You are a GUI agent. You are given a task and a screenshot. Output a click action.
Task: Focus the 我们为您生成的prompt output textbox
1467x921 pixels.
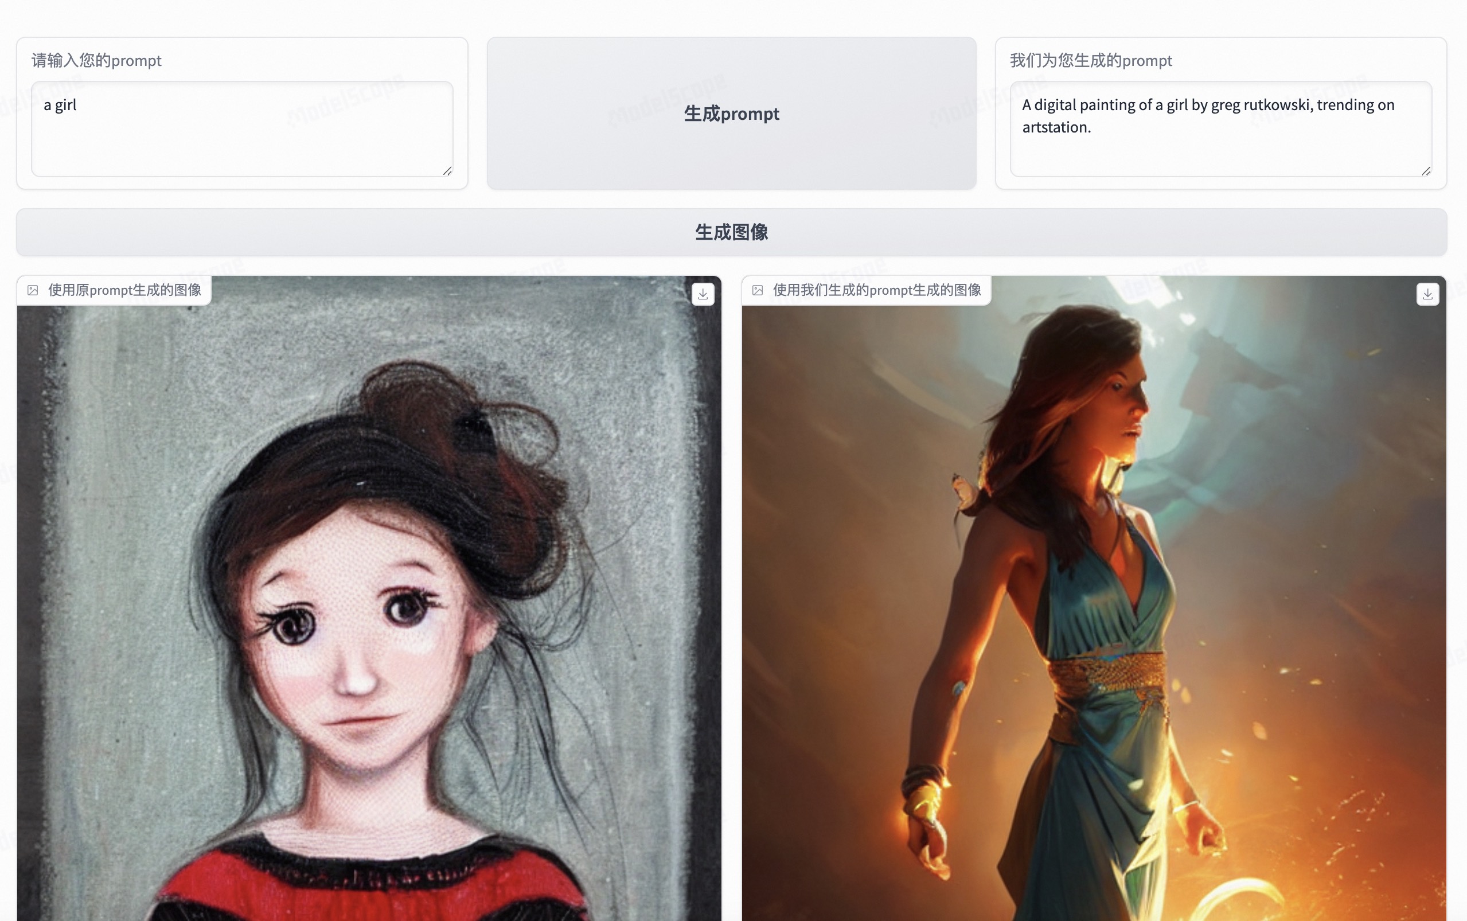tap(1220, 153)
